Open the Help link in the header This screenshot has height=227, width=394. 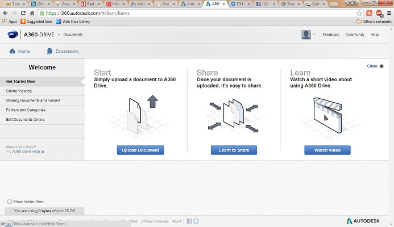tap(374, 35)
